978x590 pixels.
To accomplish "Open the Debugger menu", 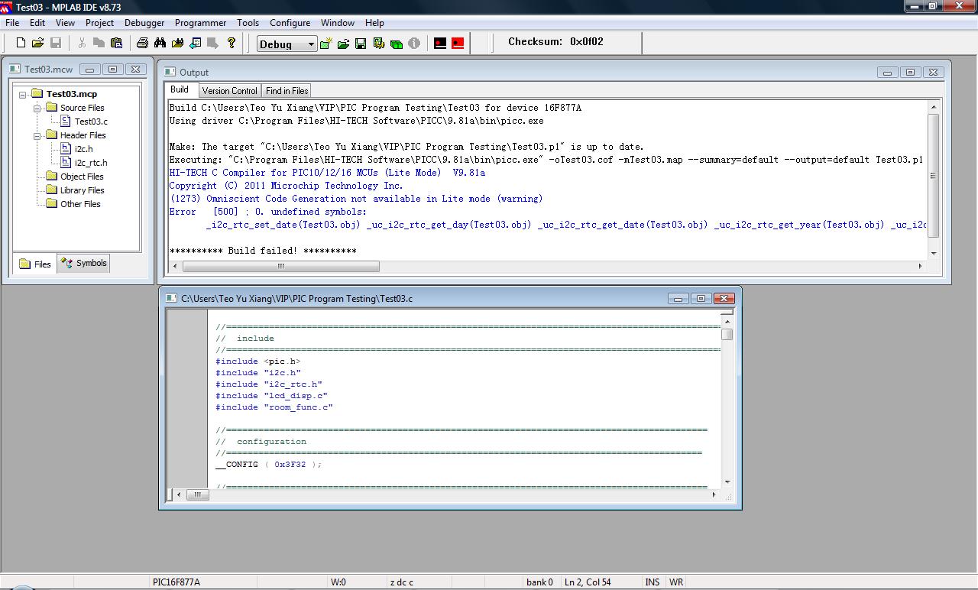I will (144, 23).
